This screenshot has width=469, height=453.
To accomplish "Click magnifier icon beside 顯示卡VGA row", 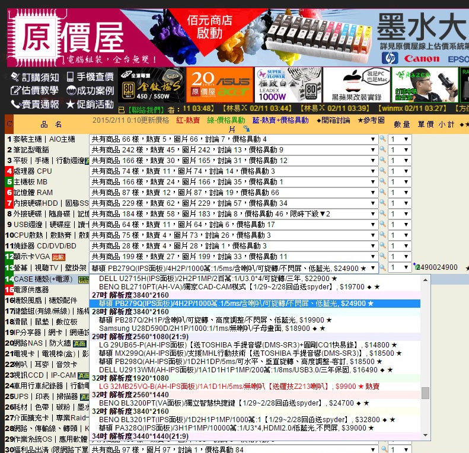I will click(x=382, y=256).
